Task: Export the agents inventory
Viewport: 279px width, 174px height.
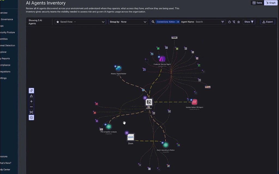Action: [268, 22]
